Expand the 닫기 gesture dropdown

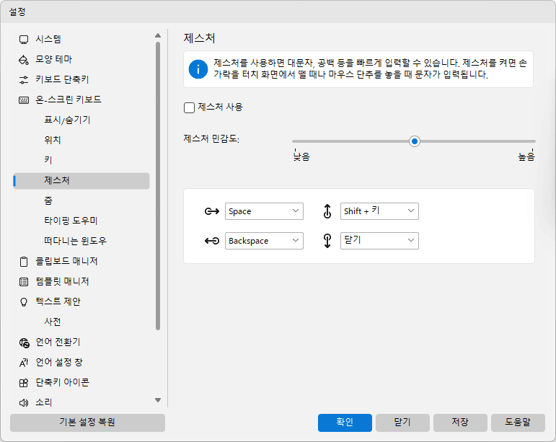pyautogui.click(x=379, y=241)
